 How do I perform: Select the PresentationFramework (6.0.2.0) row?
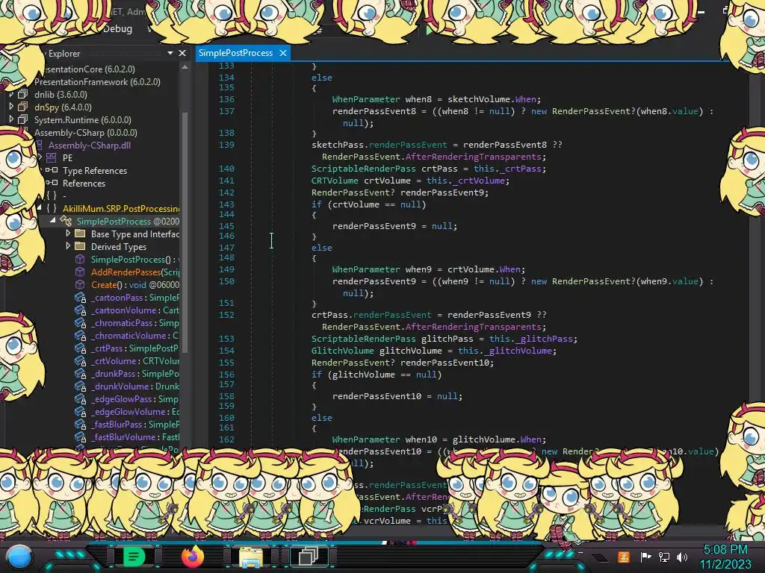[97, 82]
